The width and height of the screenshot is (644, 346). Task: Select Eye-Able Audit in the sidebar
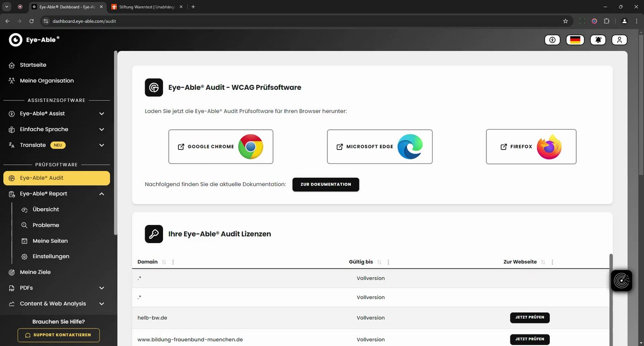pos(57,178)
